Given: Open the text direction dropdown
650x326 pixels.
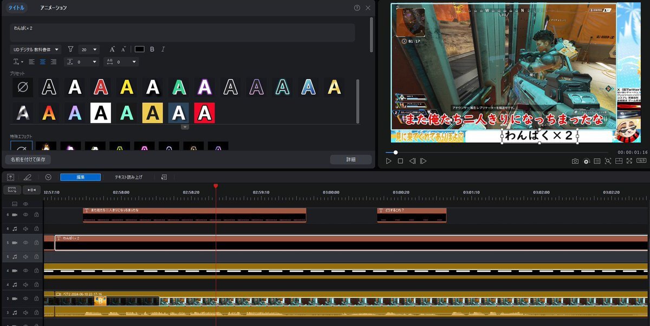Looking at the screenshot, I should coord(18,62).
